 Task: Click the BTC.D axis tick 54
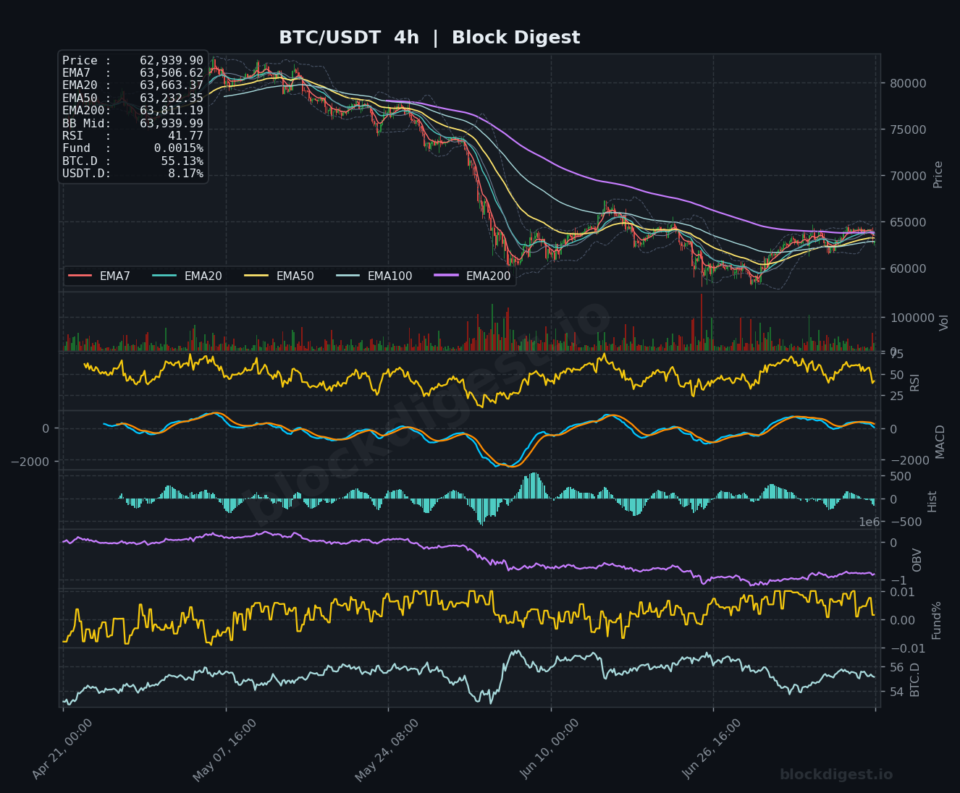click(896, 692)
